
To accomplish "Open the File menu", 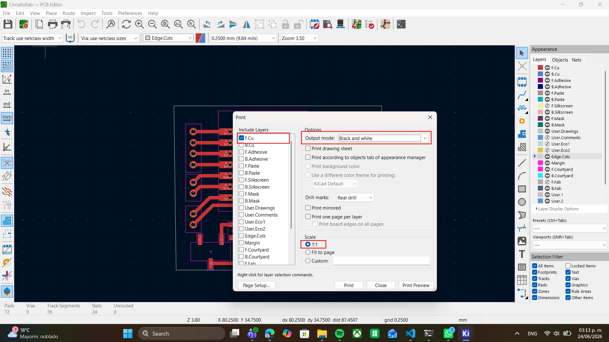I will [x=6, y=13].
